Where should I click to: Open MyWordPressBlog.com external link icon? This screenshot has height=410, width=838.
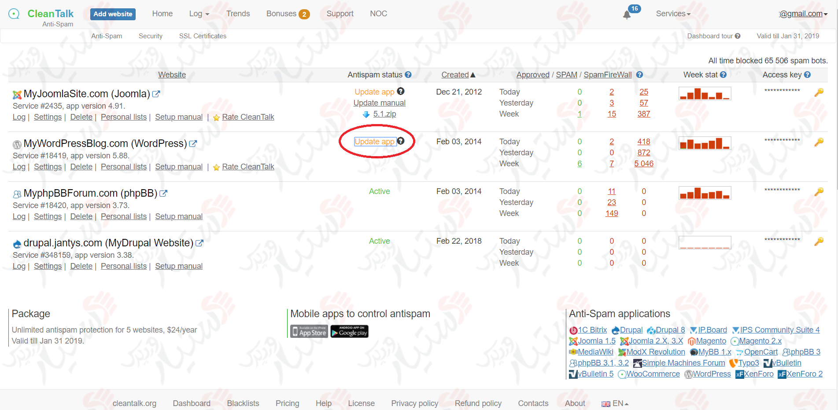pos(193,143)
